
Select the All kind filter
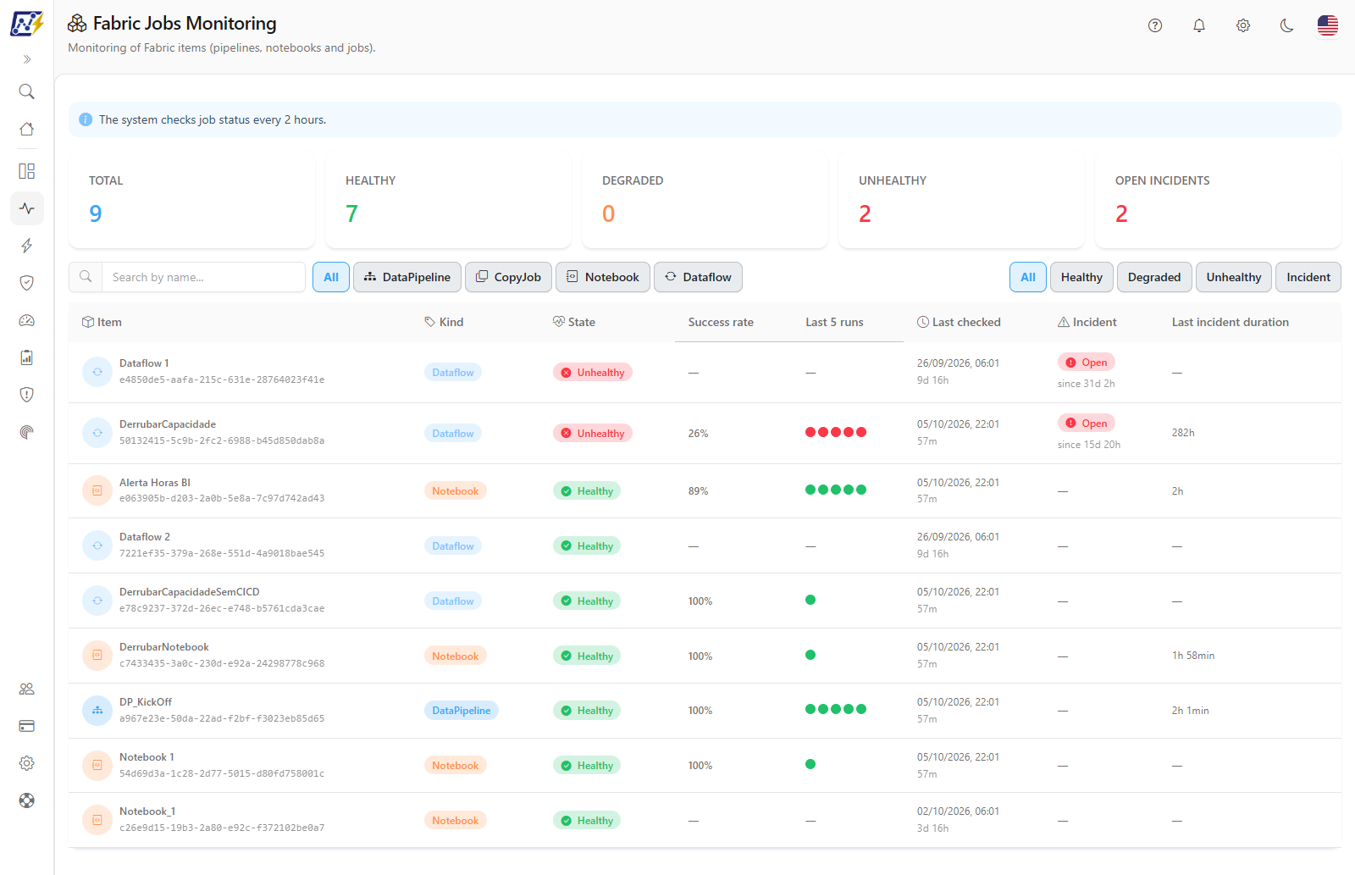click(331, 277)
